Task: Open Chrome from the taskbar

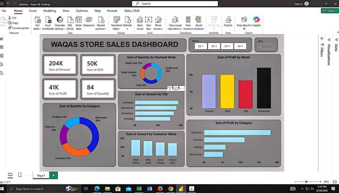Action: point(170,189)
